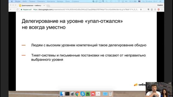Image resolution: width=173 pixels, height=97 pixels.
Task: Open Launchpad rocket icon in Dock
Action: click(x=72, y=94)
